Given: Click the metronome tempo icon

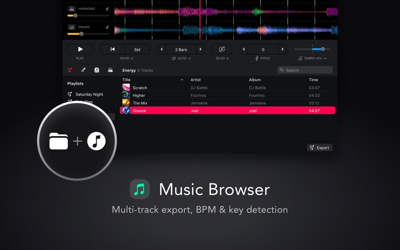Looking at the screenshot, I should point(300,59).
